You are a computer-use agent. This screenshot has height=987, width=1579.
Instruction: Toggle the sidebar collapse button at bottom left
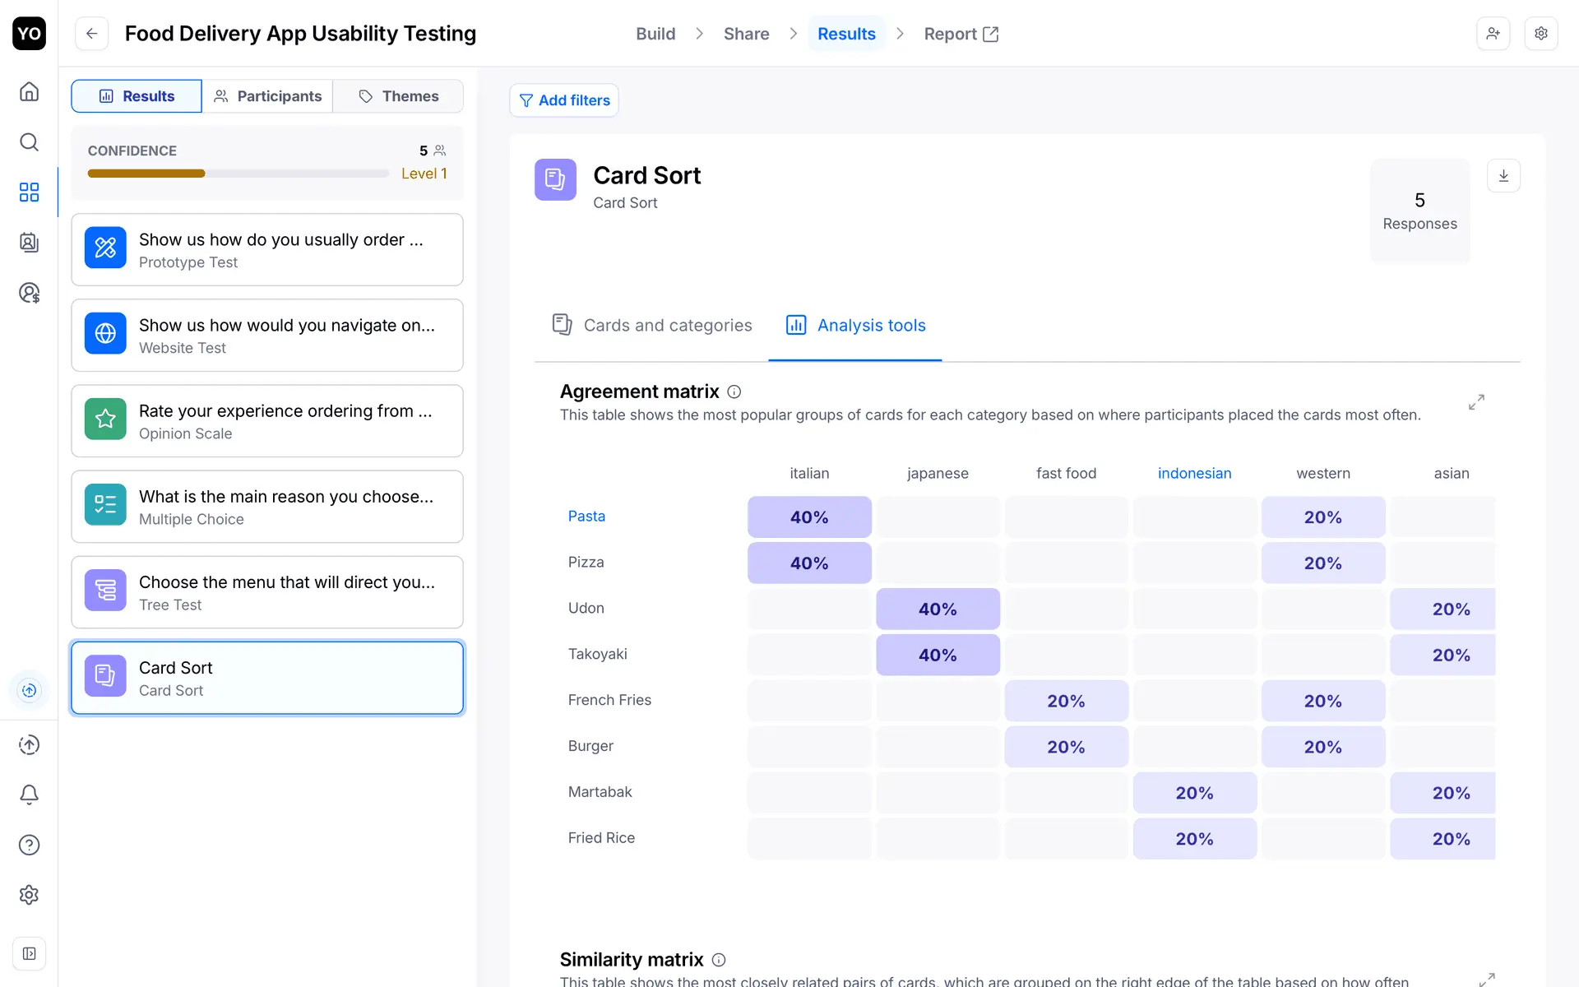tap(29, 953)
